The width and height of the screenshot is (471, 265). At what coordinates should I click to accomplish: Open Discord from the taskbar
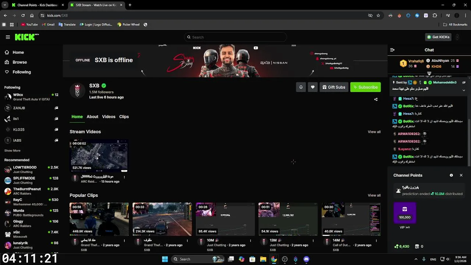click(x=306, y=259)
